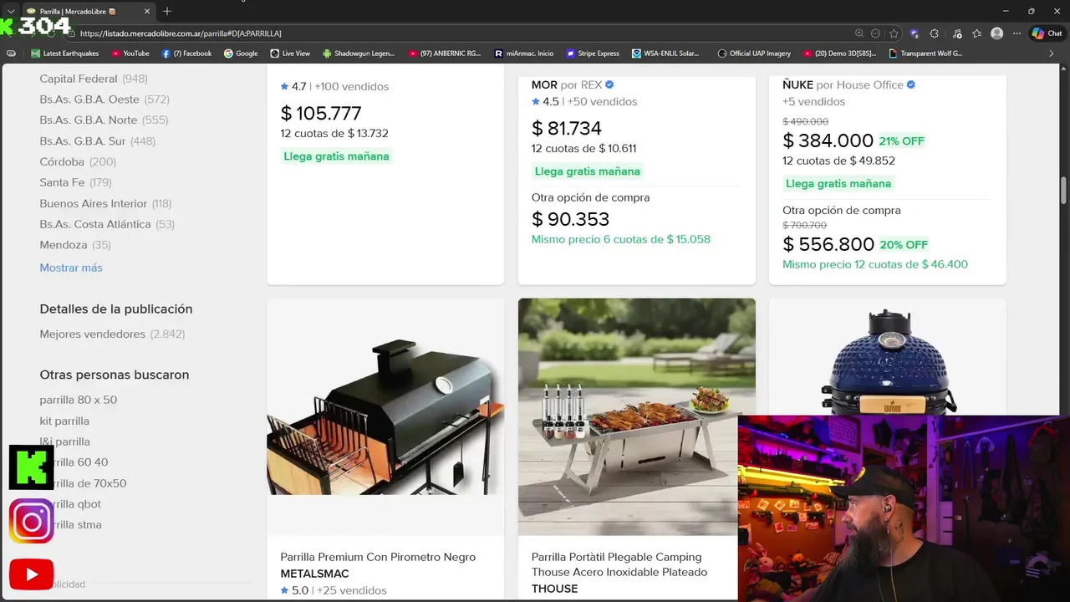Image resolution: width=1070 pixels, height=602 pixels.
Task: Open (20) Demo 3D[SBS] bookmark
Action: (x=840, y=54)
